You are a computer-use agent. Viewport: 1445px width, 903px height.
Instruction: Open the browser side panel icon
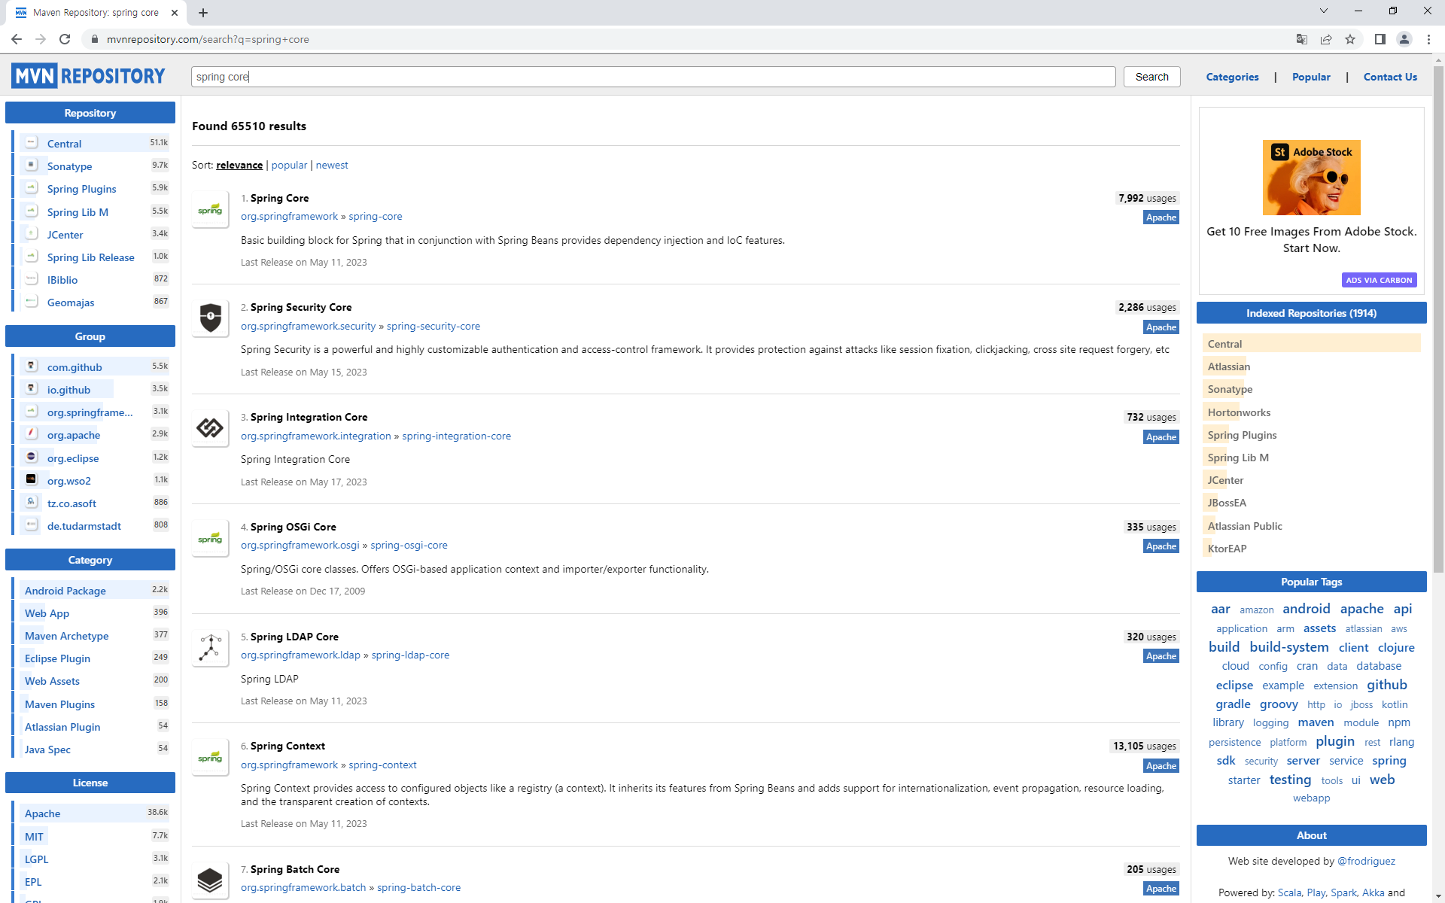click(1380, 39)
